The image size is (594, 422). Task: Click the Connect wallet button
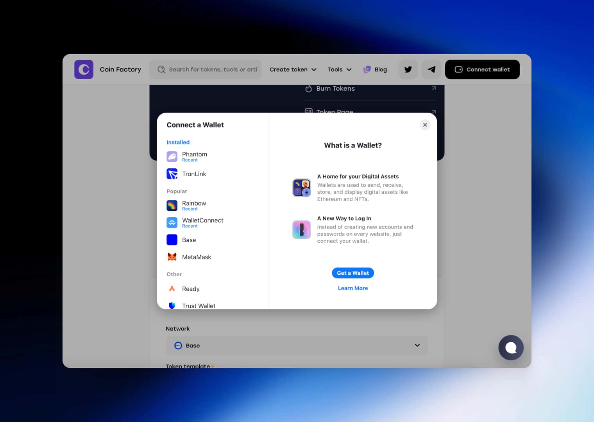pos(482,70)
